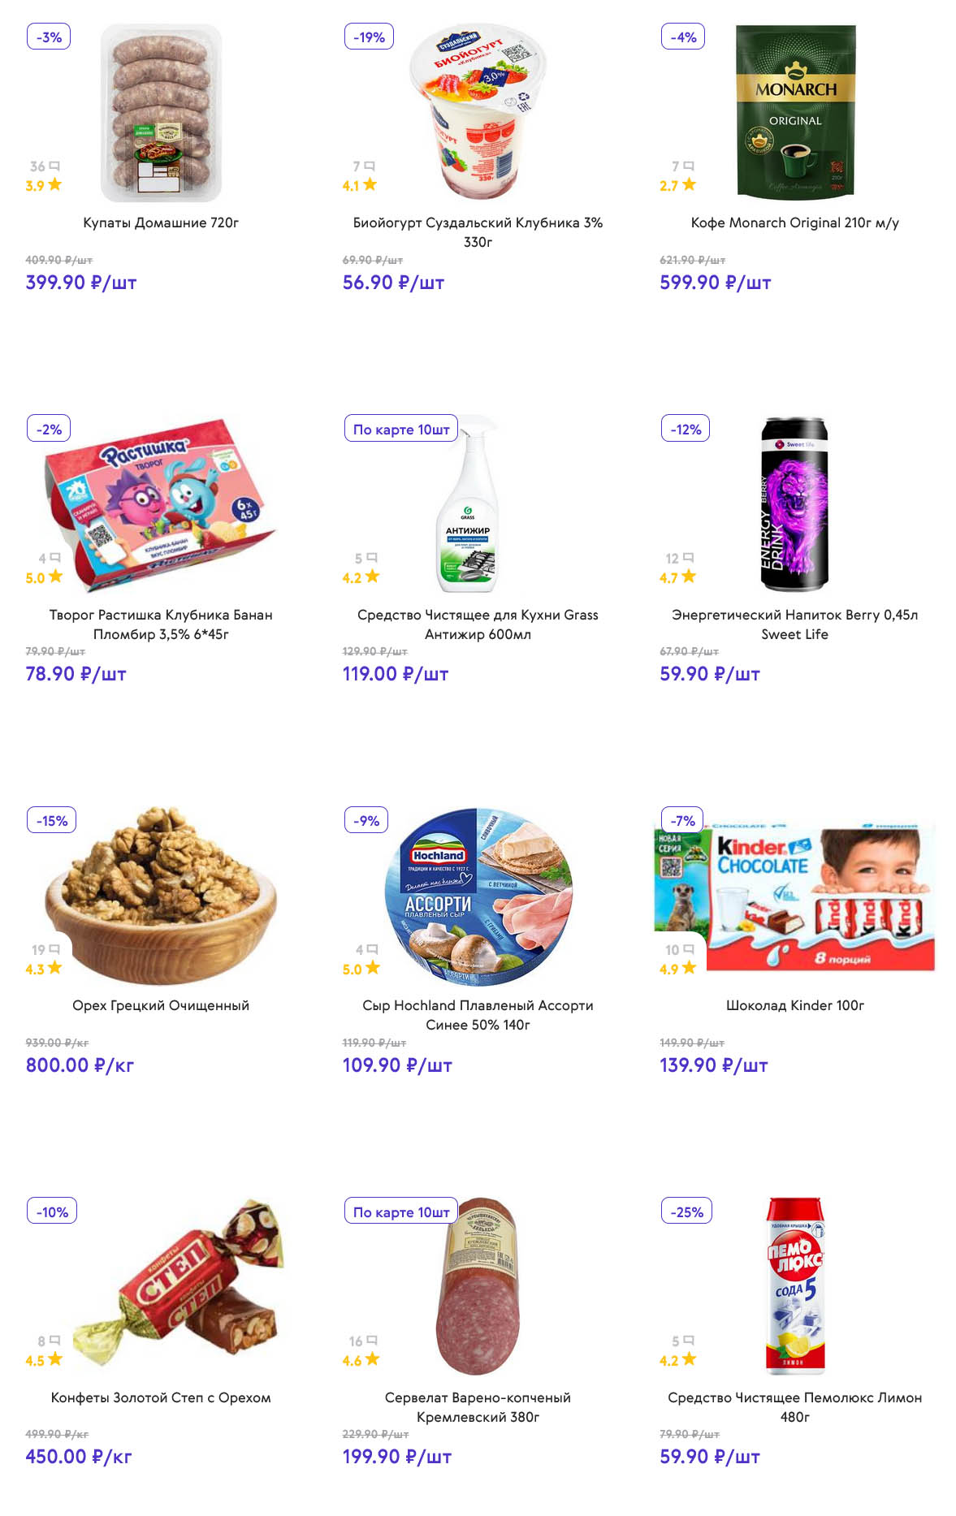Click the comment icon on Конфеты Золотой Степ
956x1516 pixels.
pos(55,1340)
